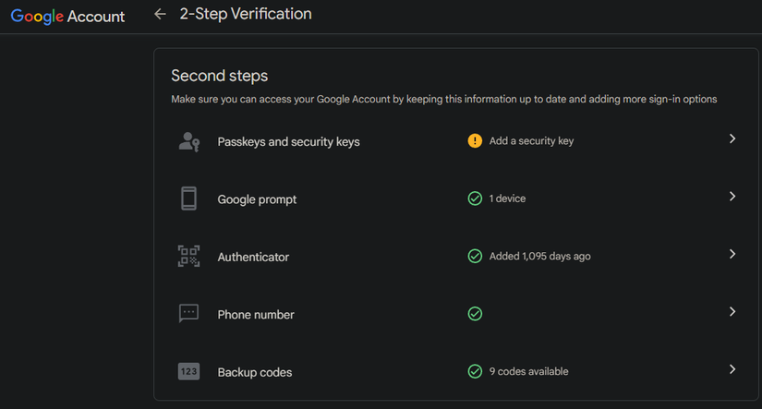Click the back arrow beside 2-Step Verification
762x409 pixels.
point(160,15)
